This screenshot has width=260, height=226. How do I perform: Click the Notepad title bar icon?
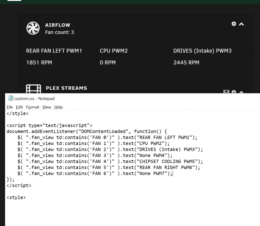(11, 98)
